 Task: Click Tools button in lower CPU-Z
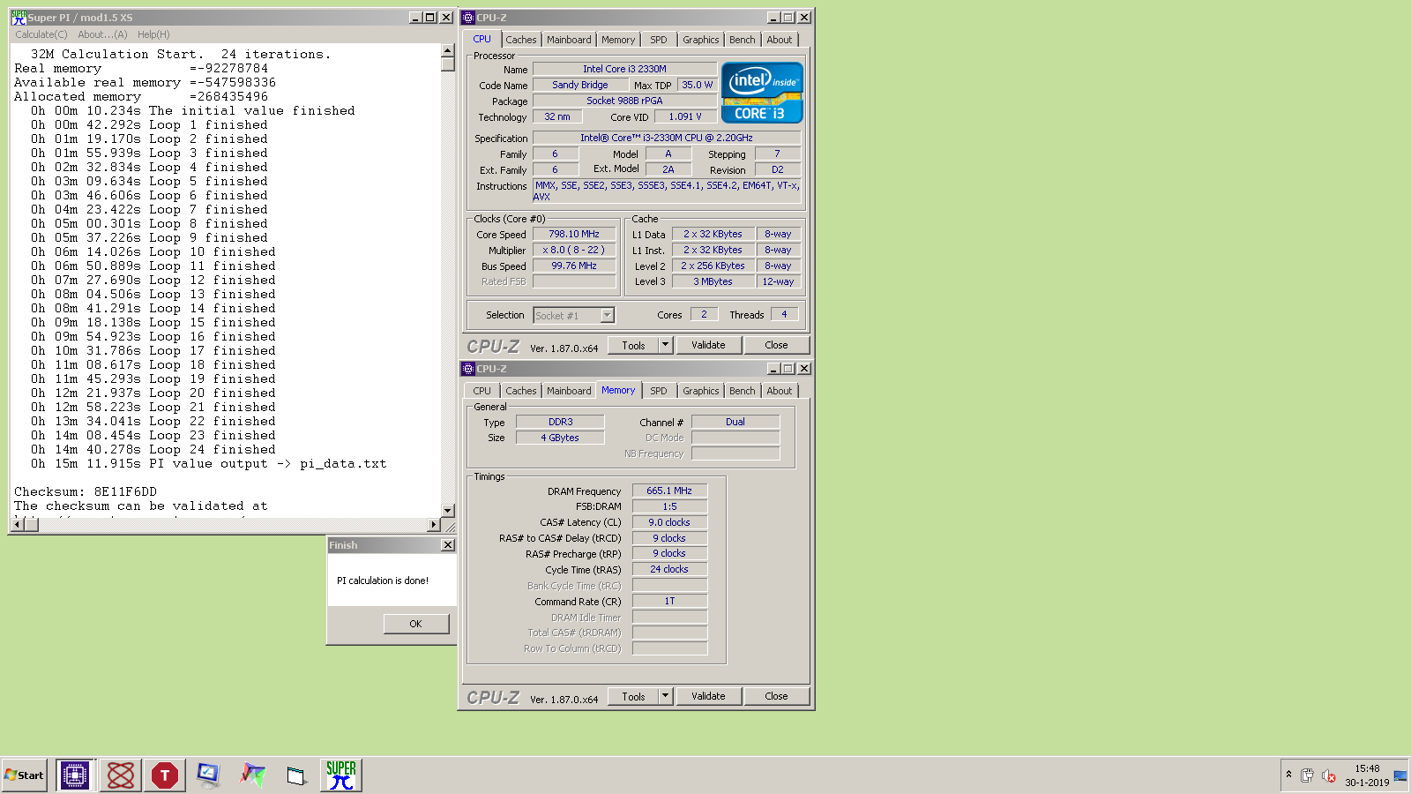tap(633, 696)
